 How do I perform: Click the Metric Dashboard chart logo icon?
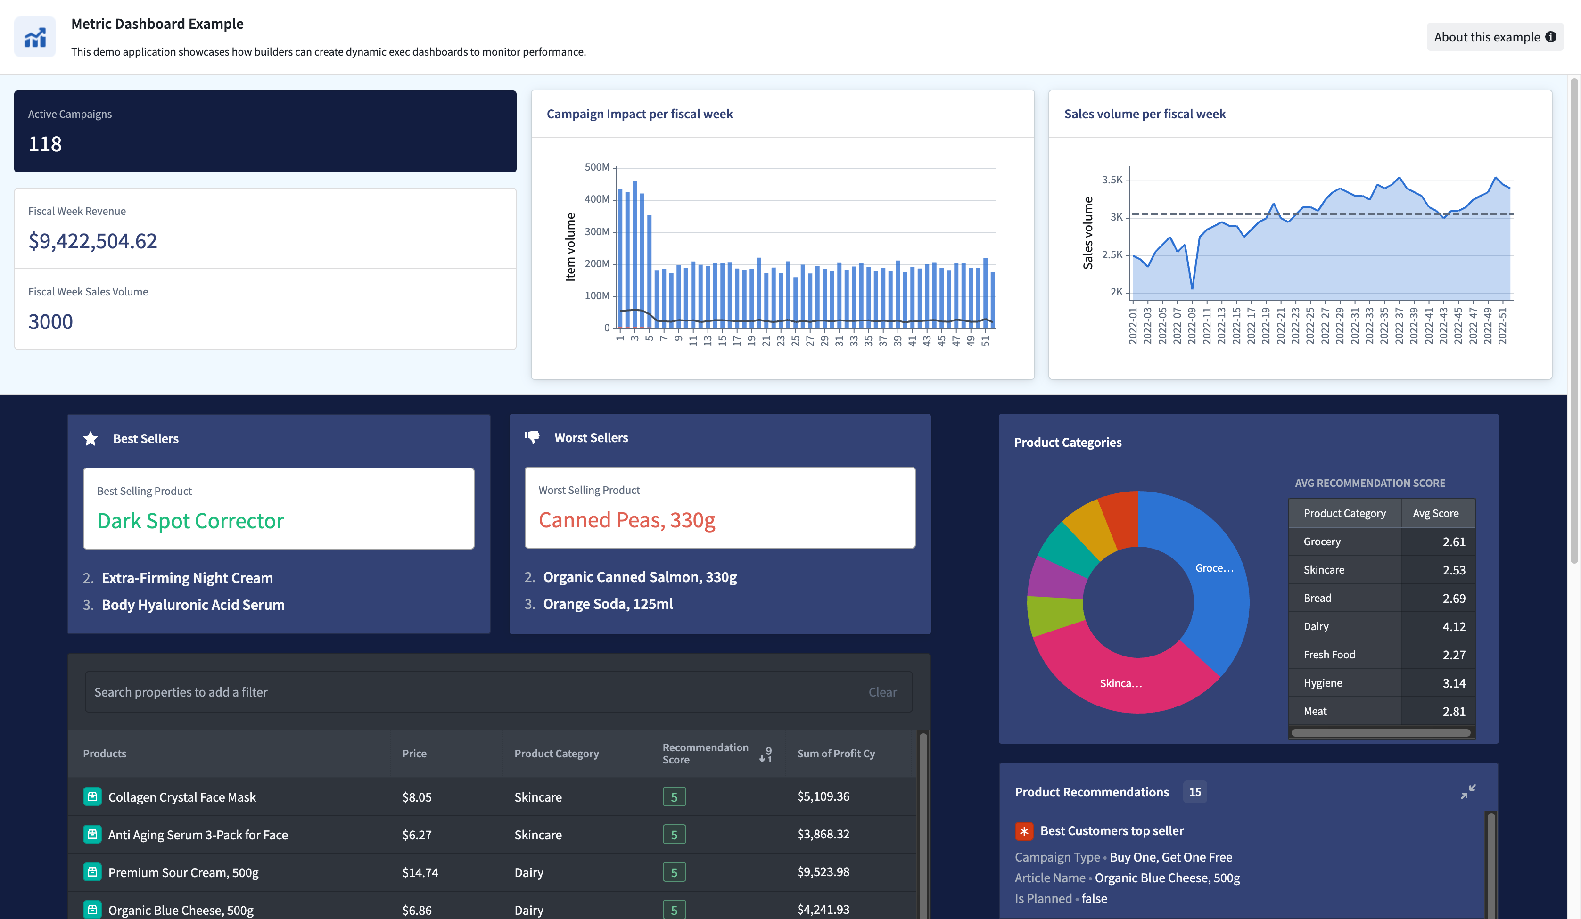point(35,37)
